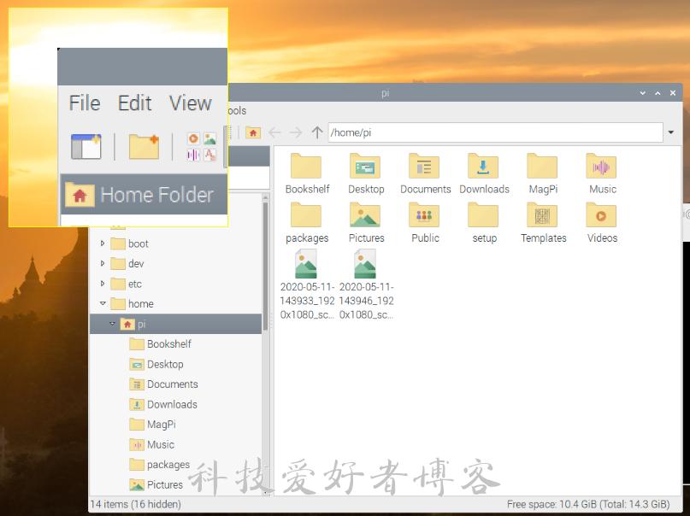Select home in the directory tree
690x516 pixels.
click(x=132, y=304)
